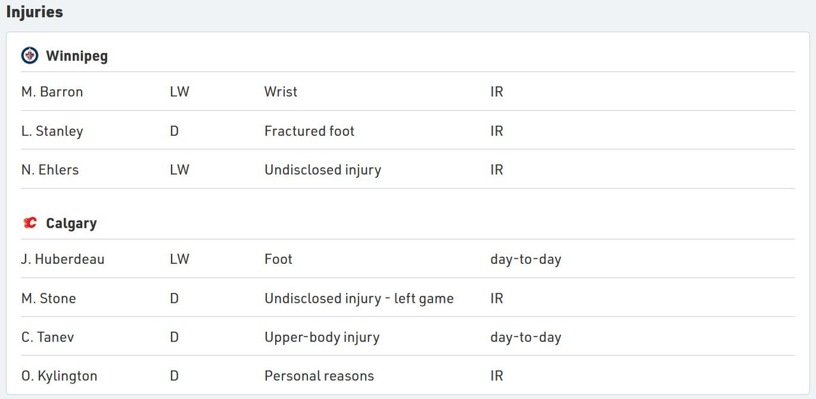Select player C. Tanev
The width and height of the screenshot is (816, 399).
coord(48,337)
